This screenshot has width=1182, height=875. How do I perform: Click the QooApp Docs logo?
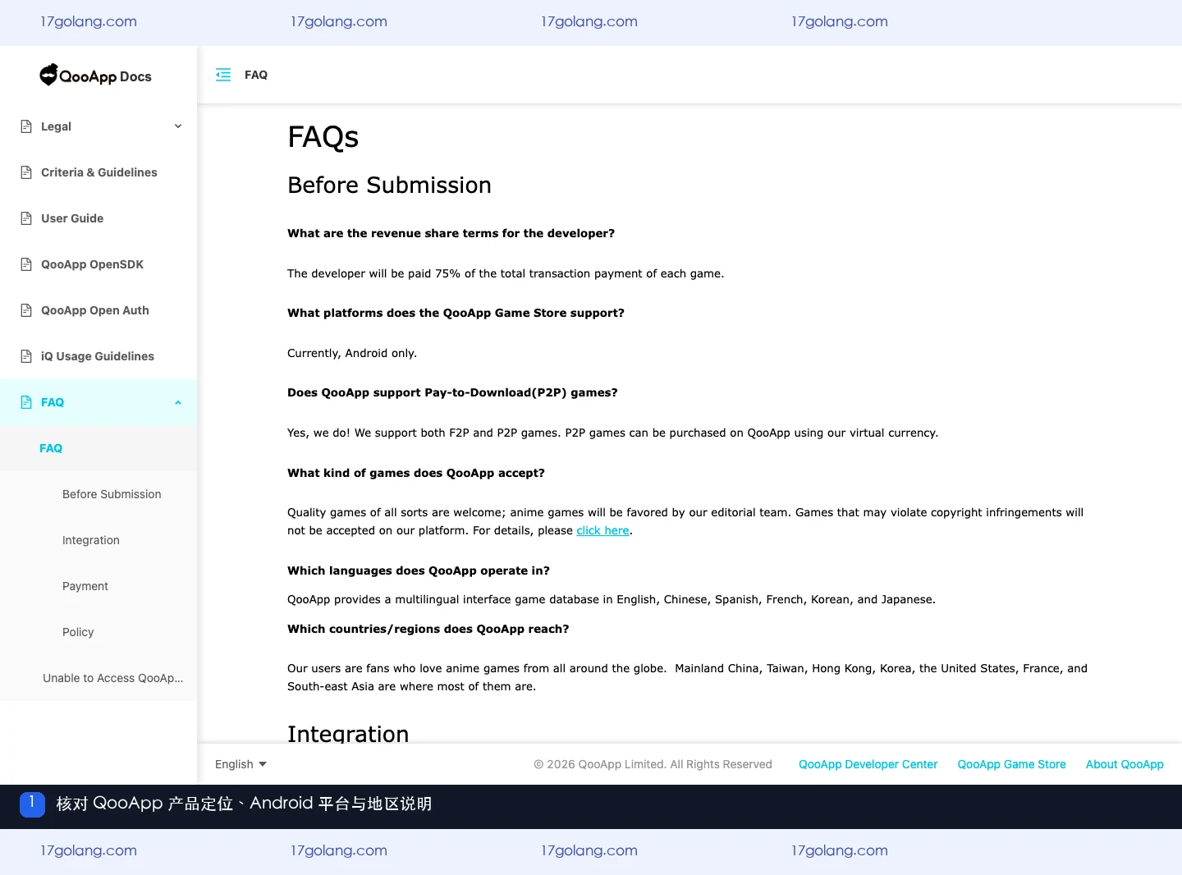coord(96,76)
